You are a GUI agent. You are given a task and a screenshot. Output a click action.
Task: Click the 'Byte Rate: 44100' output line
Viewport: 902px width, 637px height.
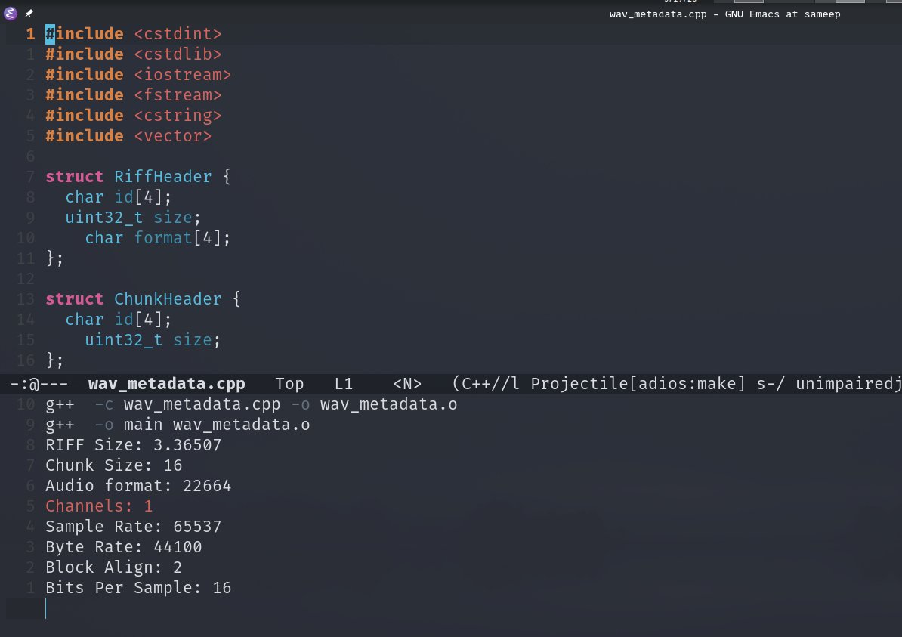click(x=124, y=547)
